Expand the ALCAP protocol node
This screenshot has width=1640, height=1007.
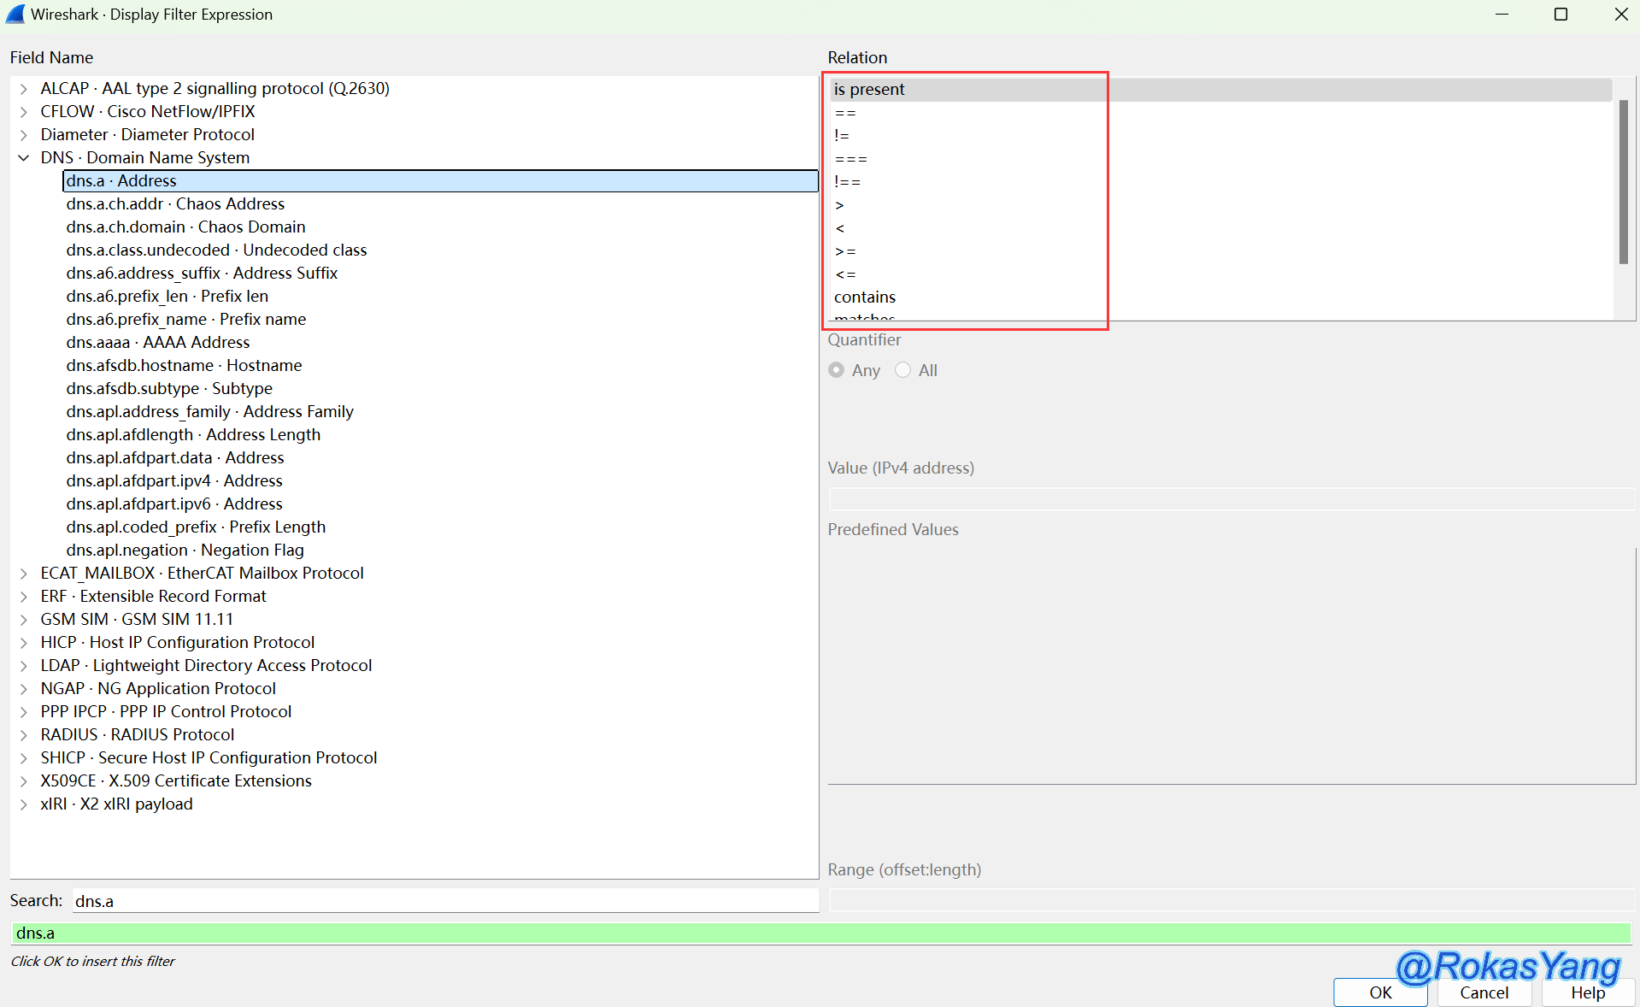tap(24, 89)
